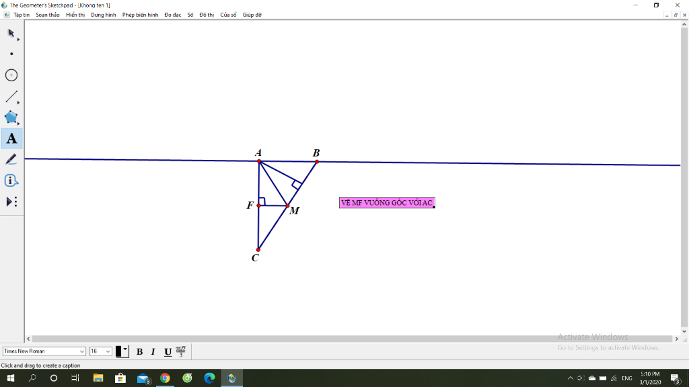Viewport: 689px width, 387px height.
Task: Open Microsoft Edge from taskbar
Action: coord(210,378)
